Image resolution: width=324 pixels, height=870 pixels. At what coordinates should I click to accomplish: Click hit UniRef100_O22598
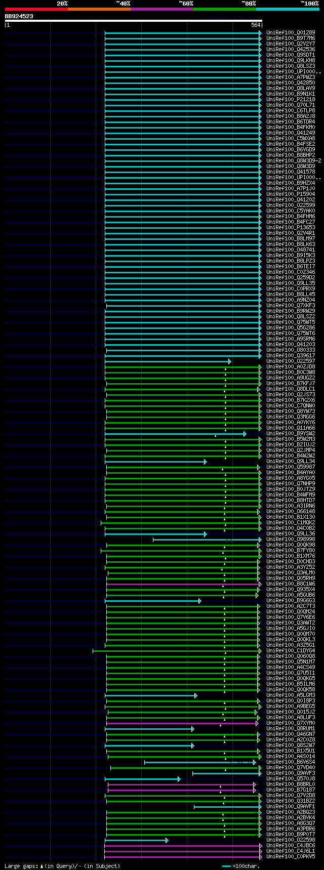pyautogui.click(x=291, y=840)
